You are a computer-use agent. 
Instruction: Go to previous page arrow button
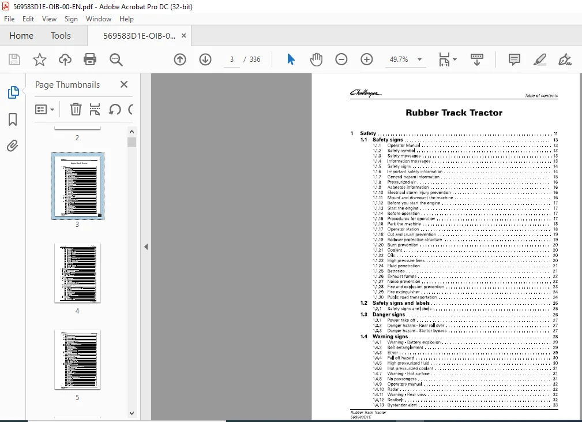180,59
